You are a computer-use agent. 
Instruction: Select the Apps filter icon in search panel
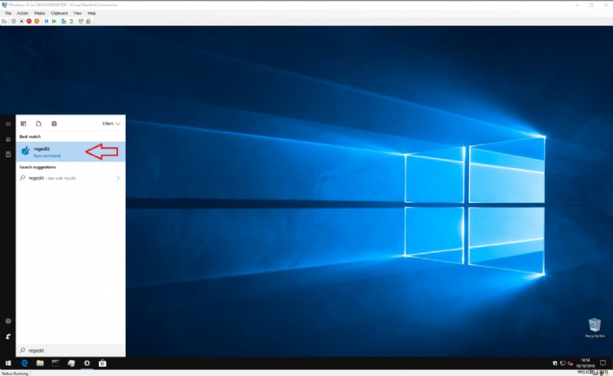(24, 123)
